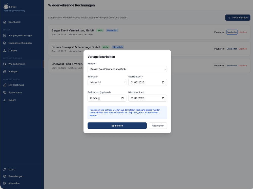253x189 pixels.
Task: Click the Einstellungen gear icon
Action: tap(5, 176)
